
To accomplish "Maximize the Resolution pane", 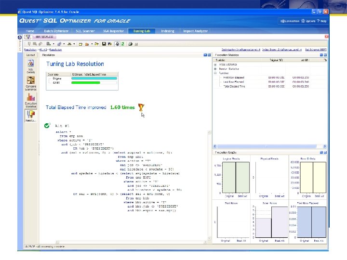I will pyautogui.click(x=209, y=55).
